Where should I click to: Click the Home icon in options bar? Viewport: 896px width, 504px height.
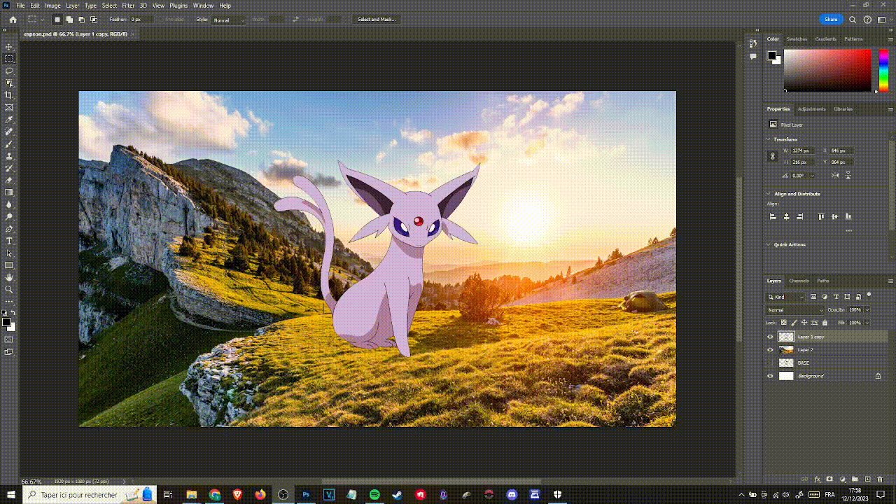point(13,20)
